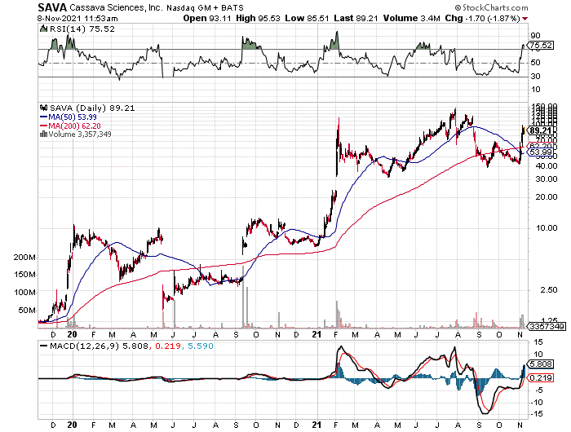
Task: Click the 50M volume axis label
Action: click(x=27, y=311)
